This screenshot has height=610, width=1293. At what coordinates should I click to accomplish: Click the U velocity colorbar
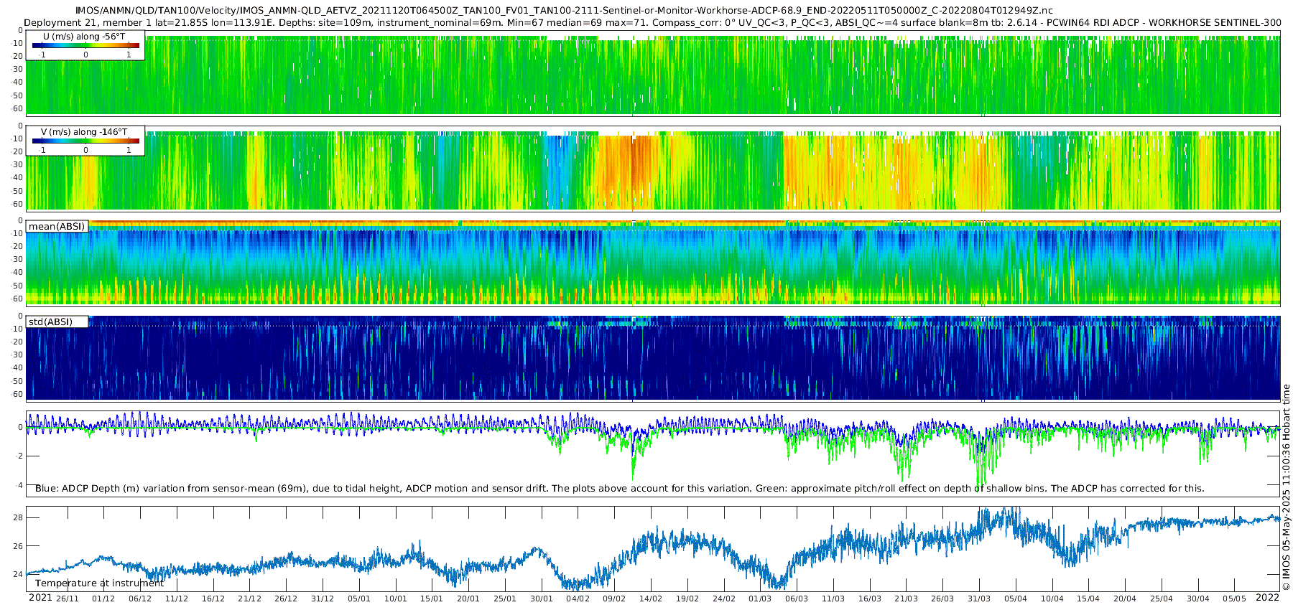click(x=85, y=45)
